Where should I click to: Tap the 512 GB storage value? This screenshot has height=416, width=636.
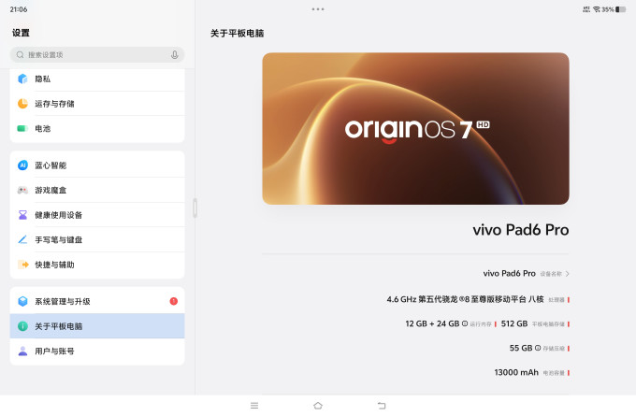514,323
